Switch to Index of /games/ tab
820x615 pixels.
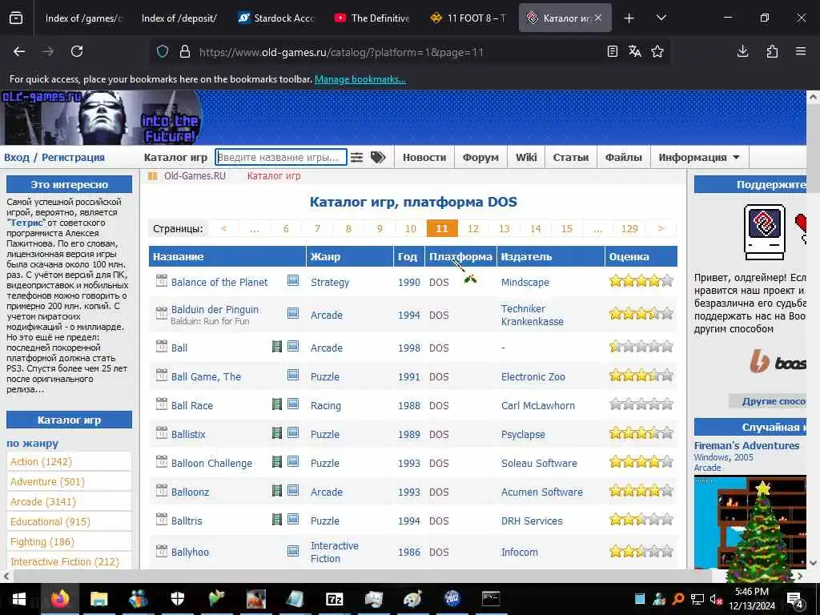83,18
